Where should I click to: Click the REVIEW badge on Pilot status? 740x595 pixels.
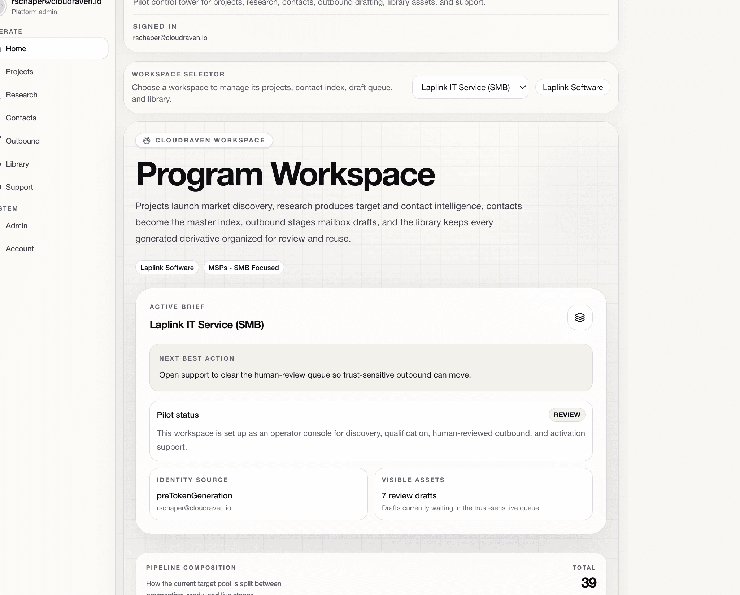pos(566,415)
